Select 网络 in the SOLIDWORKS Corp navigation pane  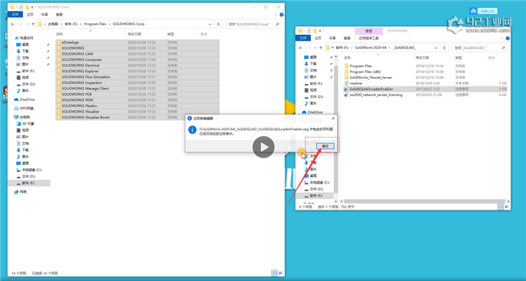(x=20, y=192)
